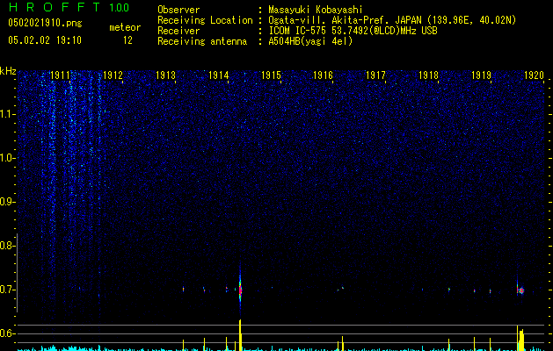
Task: Click the 0.7 kHz frequency label
Action: (x=8, y=290)
